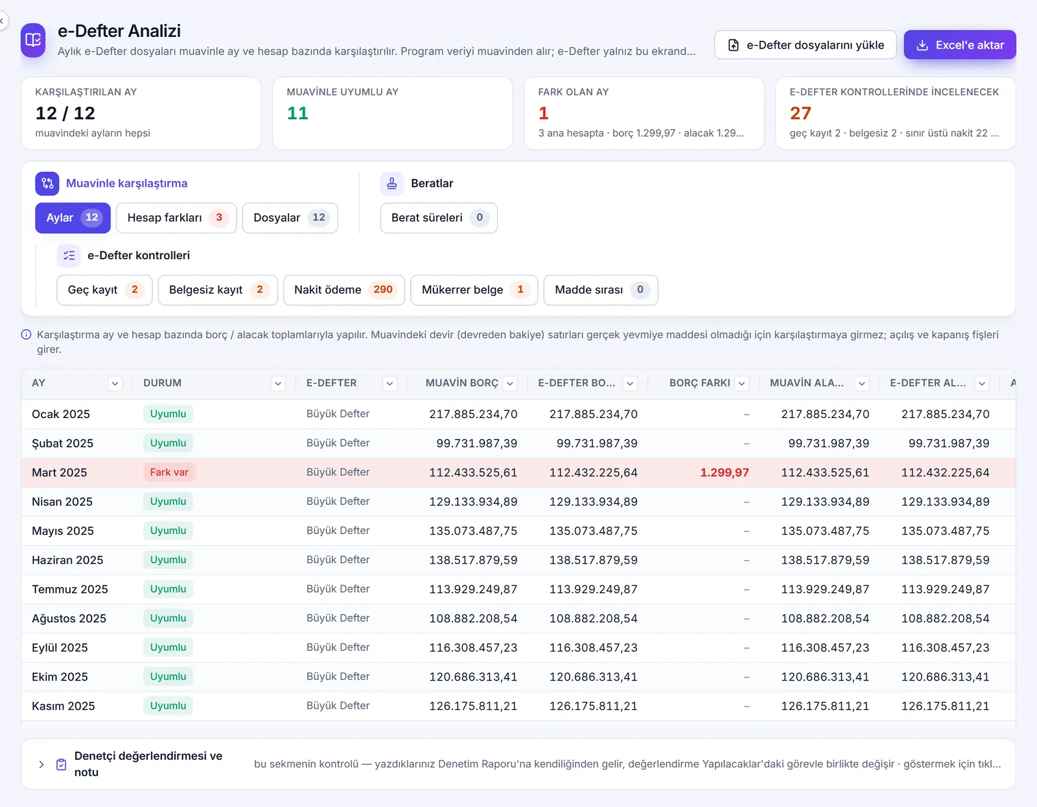Screen dimensions: 1037x807
Task: Click the 1.299,97 borç farkı value
Action: 725,473
